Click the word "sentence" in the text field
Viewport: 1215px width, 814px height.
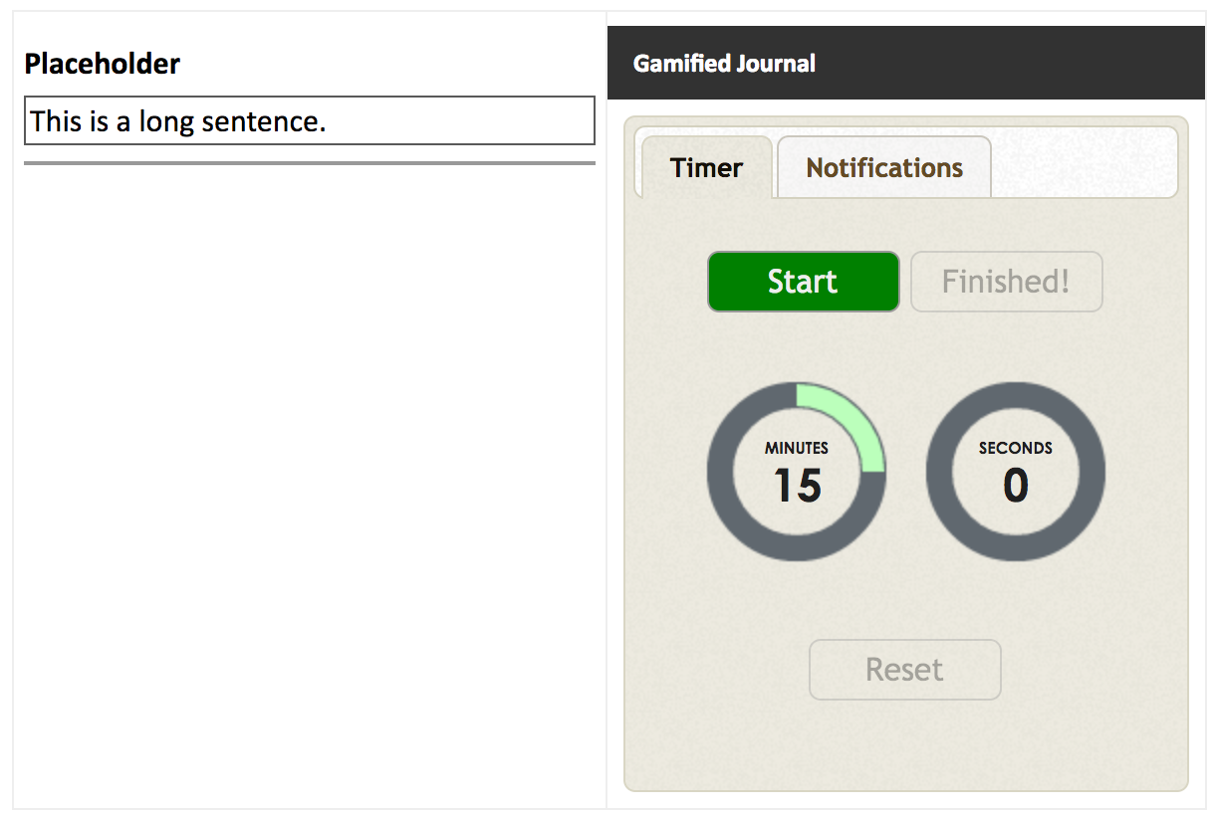[267, 121]
